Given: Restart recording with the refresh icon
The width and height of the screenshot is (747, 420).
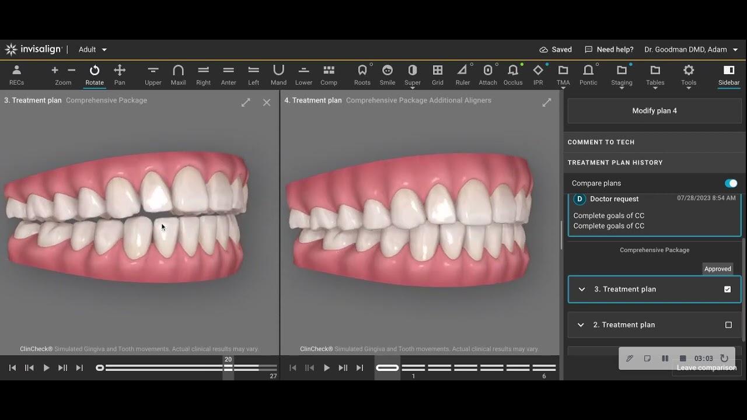Looking at the screenshot, I should coord(724,358).
